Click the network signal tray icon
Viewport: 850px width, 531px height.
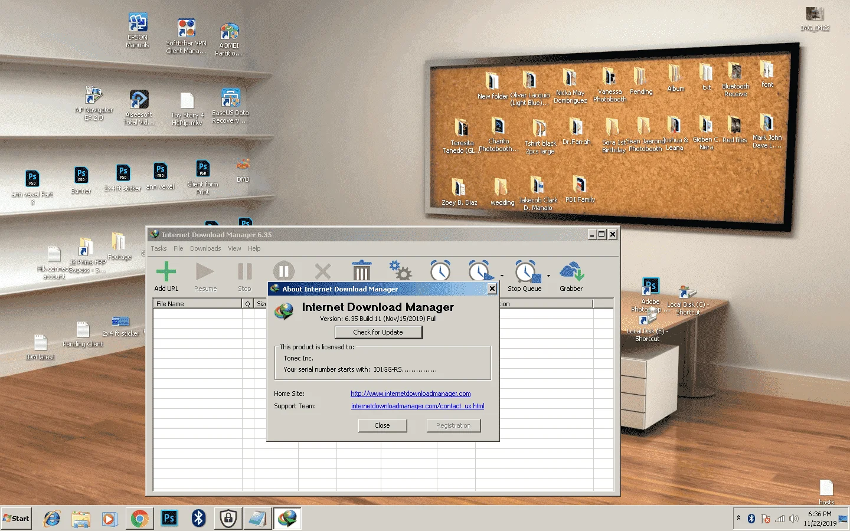tap(780, 519)
